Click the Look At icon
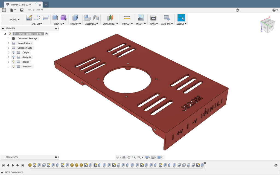The image size is (280, 175). 124,157
